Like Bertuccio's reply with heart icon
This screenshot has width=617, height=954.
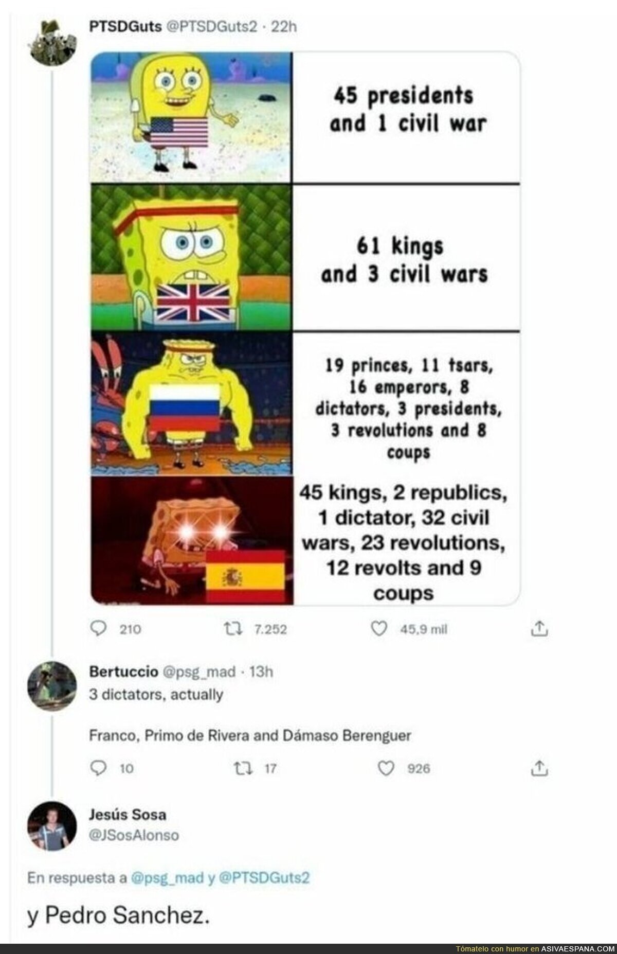(x=386, y=768)
